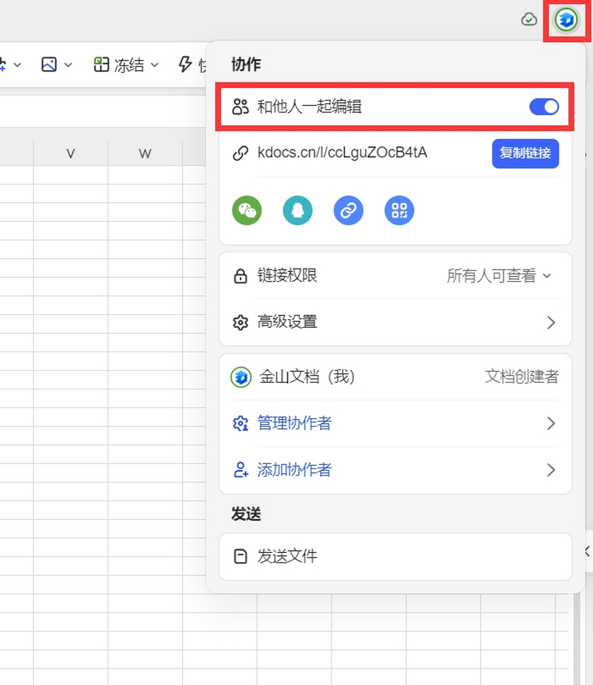This screenshot has width=593, height=685.
Task: Open 高级设置 advanced settings
Action: pos(395,322)
